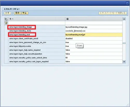Click the false value for logon_help.securityquestion
Image resolution: width=130 pixels, height=107 pixels.
pyautogui.click(x=94, y=54)
